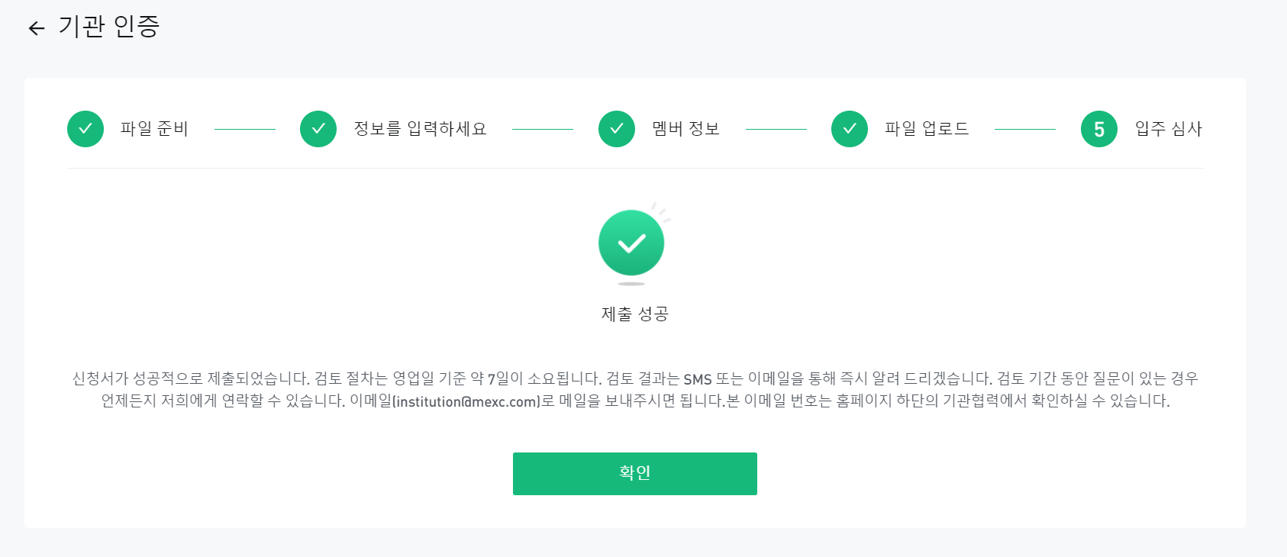Click the 입주 심사 step label
Viewport: 1287px width, 557px height.
click(x=1169, y=129)
